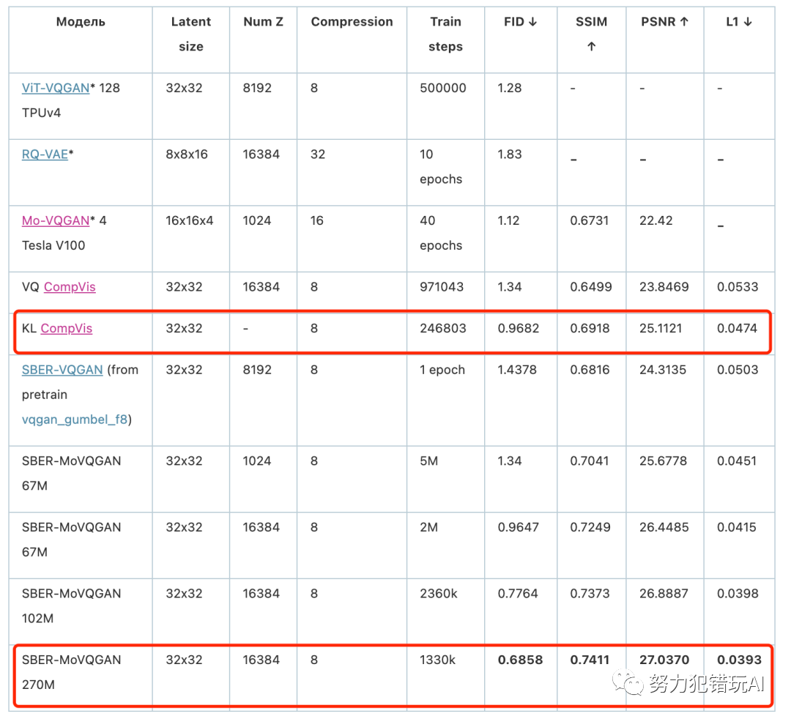The image size is (791, 719).
Task: Select SSIM value 0.6499
Action: coord(591,287)
